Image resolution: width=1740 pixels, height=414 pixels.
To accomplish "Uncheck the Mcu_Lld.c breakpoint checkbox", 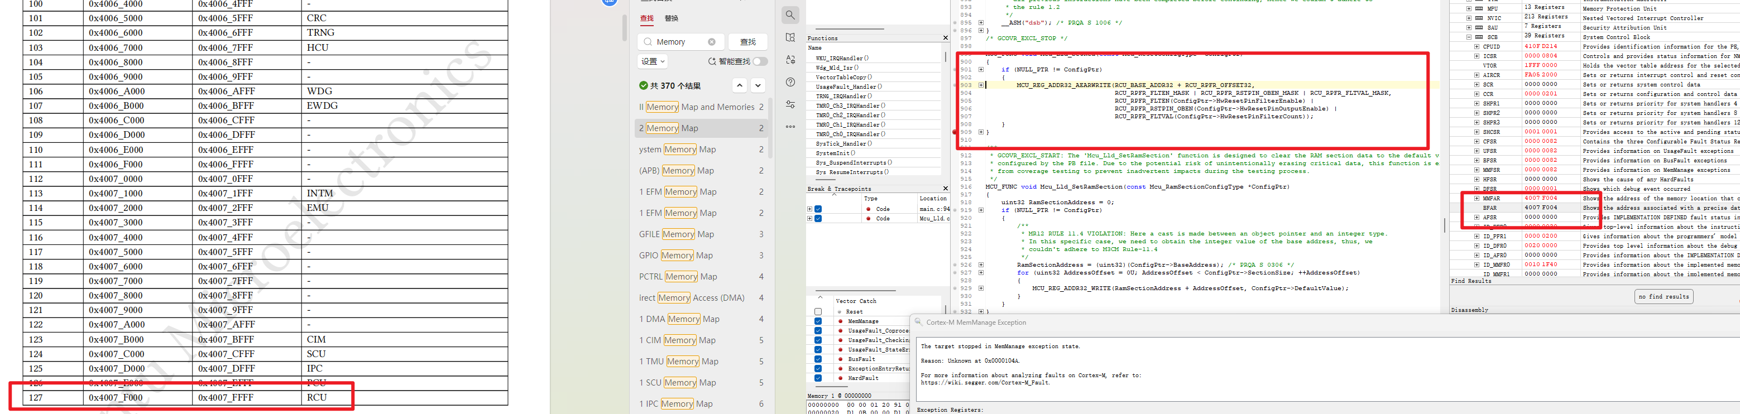I will (818, 219).
